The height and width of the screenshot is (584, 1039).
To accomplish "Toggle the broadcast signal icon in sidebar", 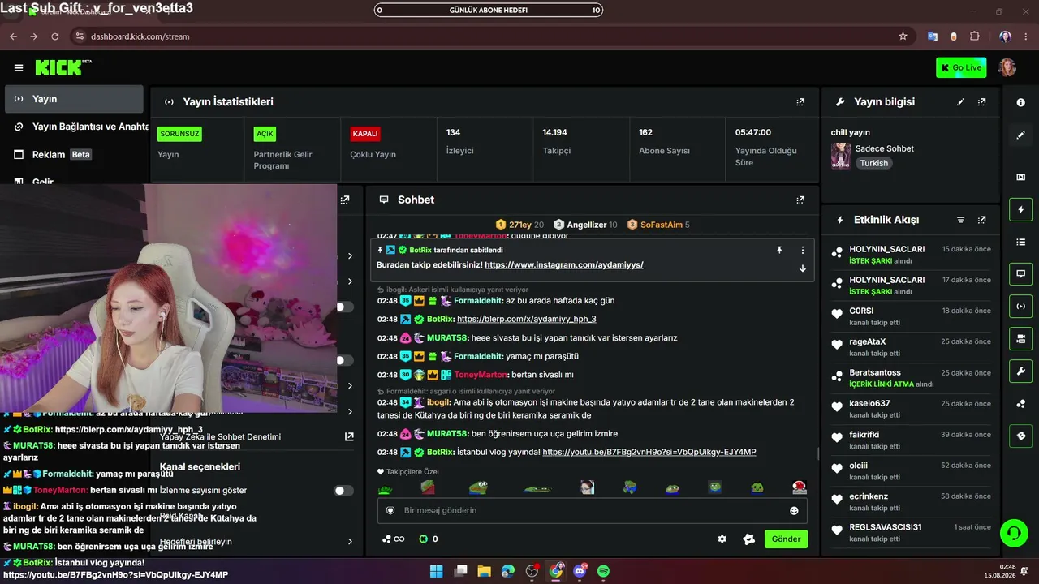I will point(1021,307).
